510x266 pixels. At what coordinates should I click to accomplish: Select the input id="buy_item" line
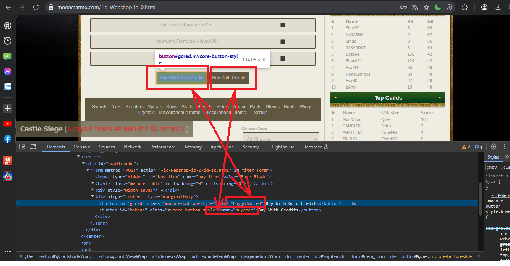click(183, 177)
